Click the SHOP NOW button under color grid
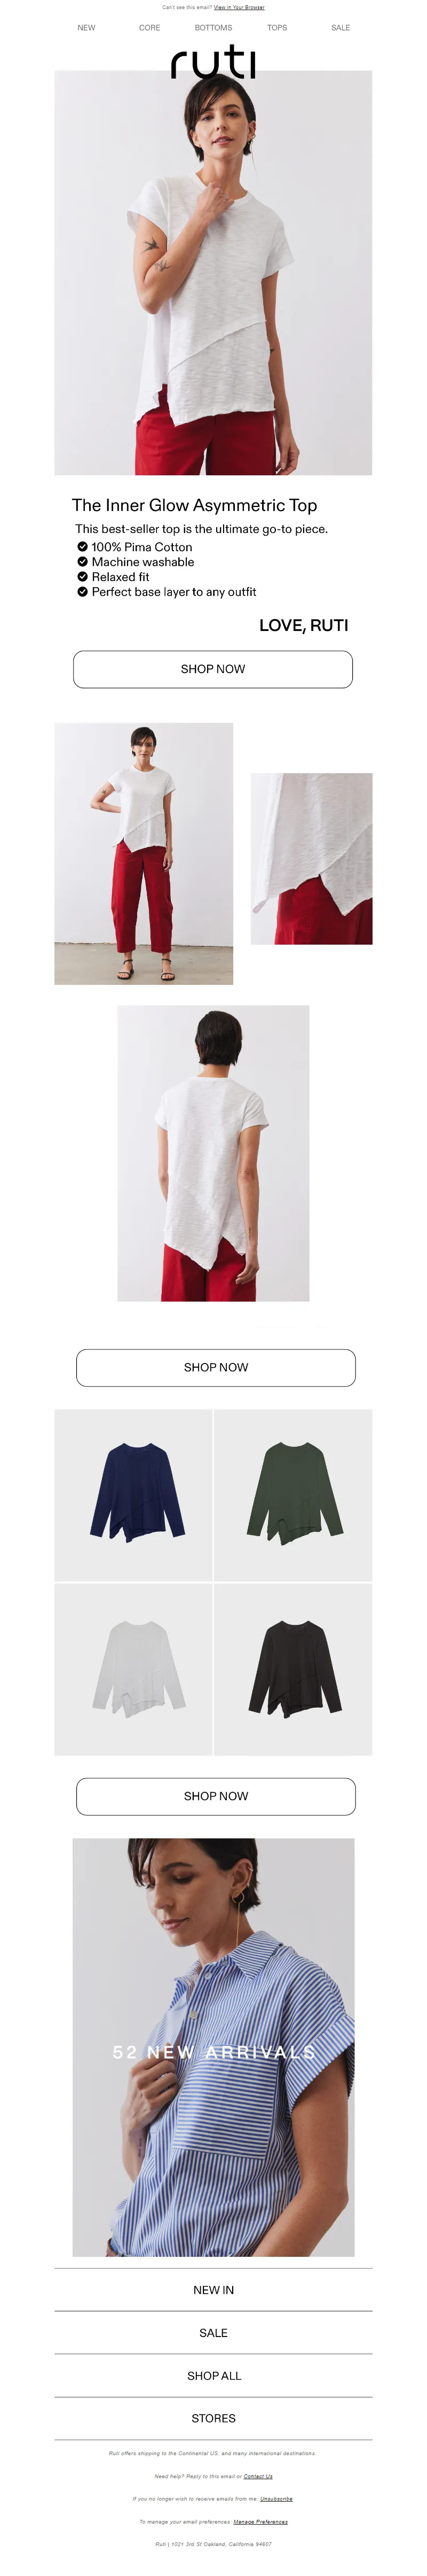427x2576 pixels. click(x=216, y=1796)
